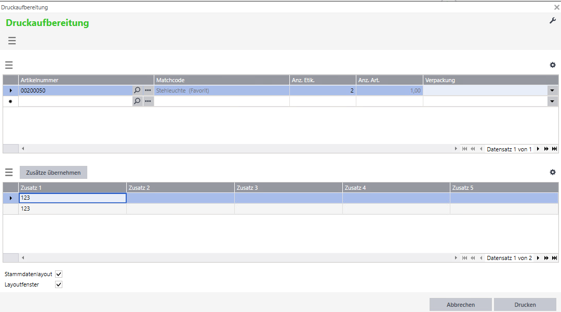Open the article table's gear settings
The image size is (561, 312).
tap(553, 65)
